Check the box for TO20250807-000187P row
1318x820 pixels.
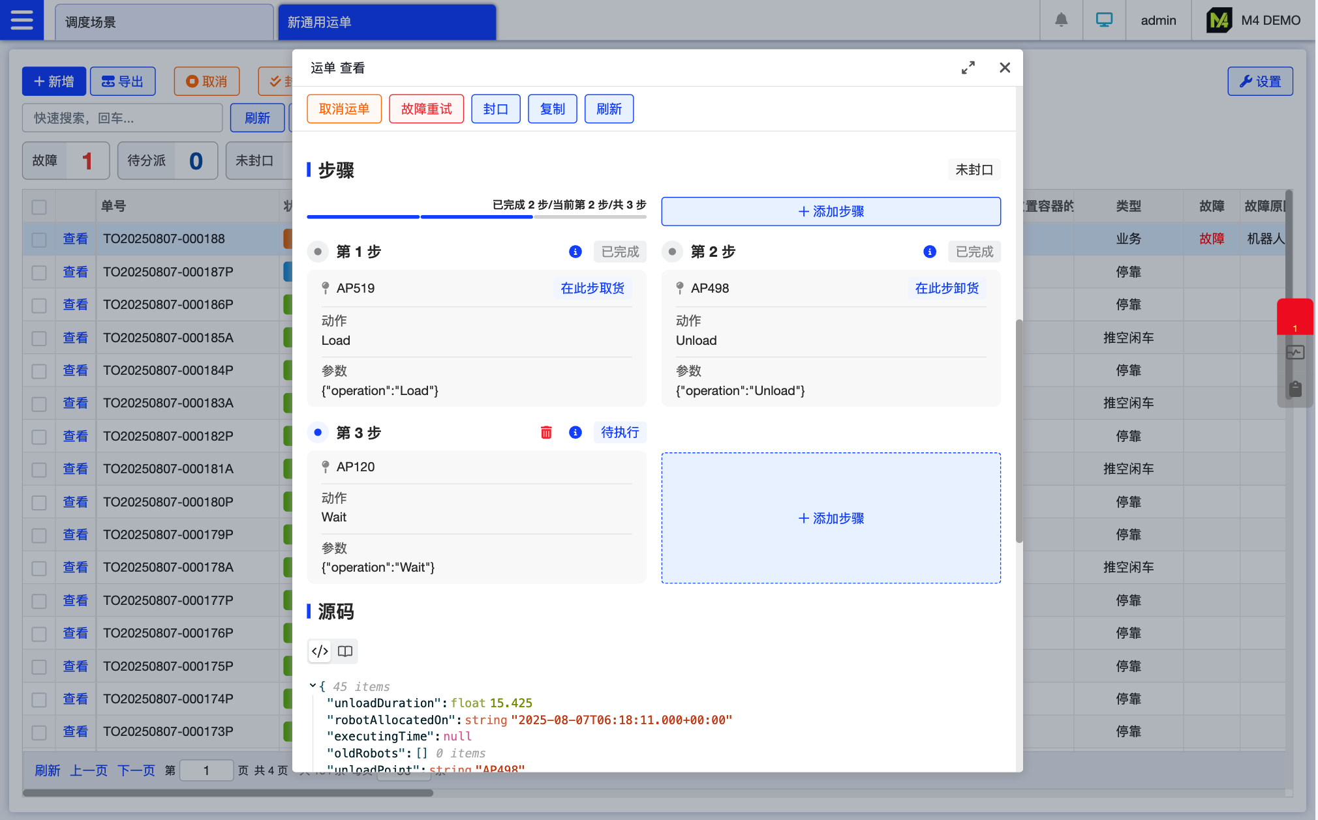[39, 272]
